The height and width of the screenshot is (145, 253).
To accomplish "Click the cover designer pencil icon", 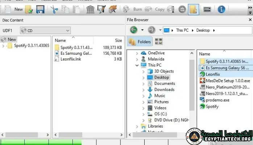I will pyautogui.click(x=101, y=9).
